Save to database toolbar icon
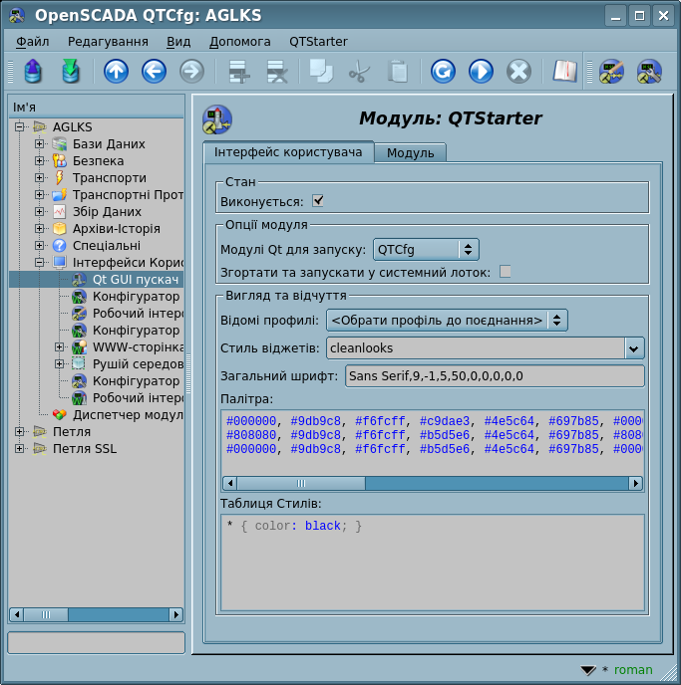The height and width of the screenshot is (685, 681). [71, 72]
